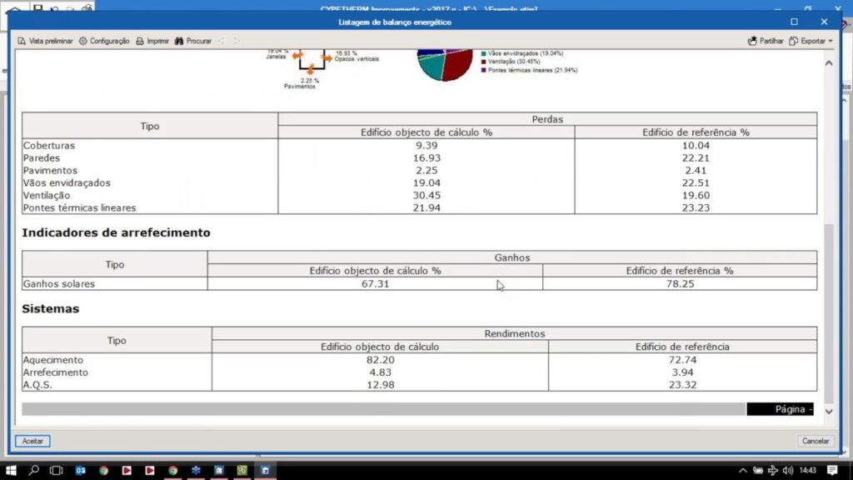The image size is (853, 480).
Task: Show hidden system tray icons
Action: (x=741, y=471)
